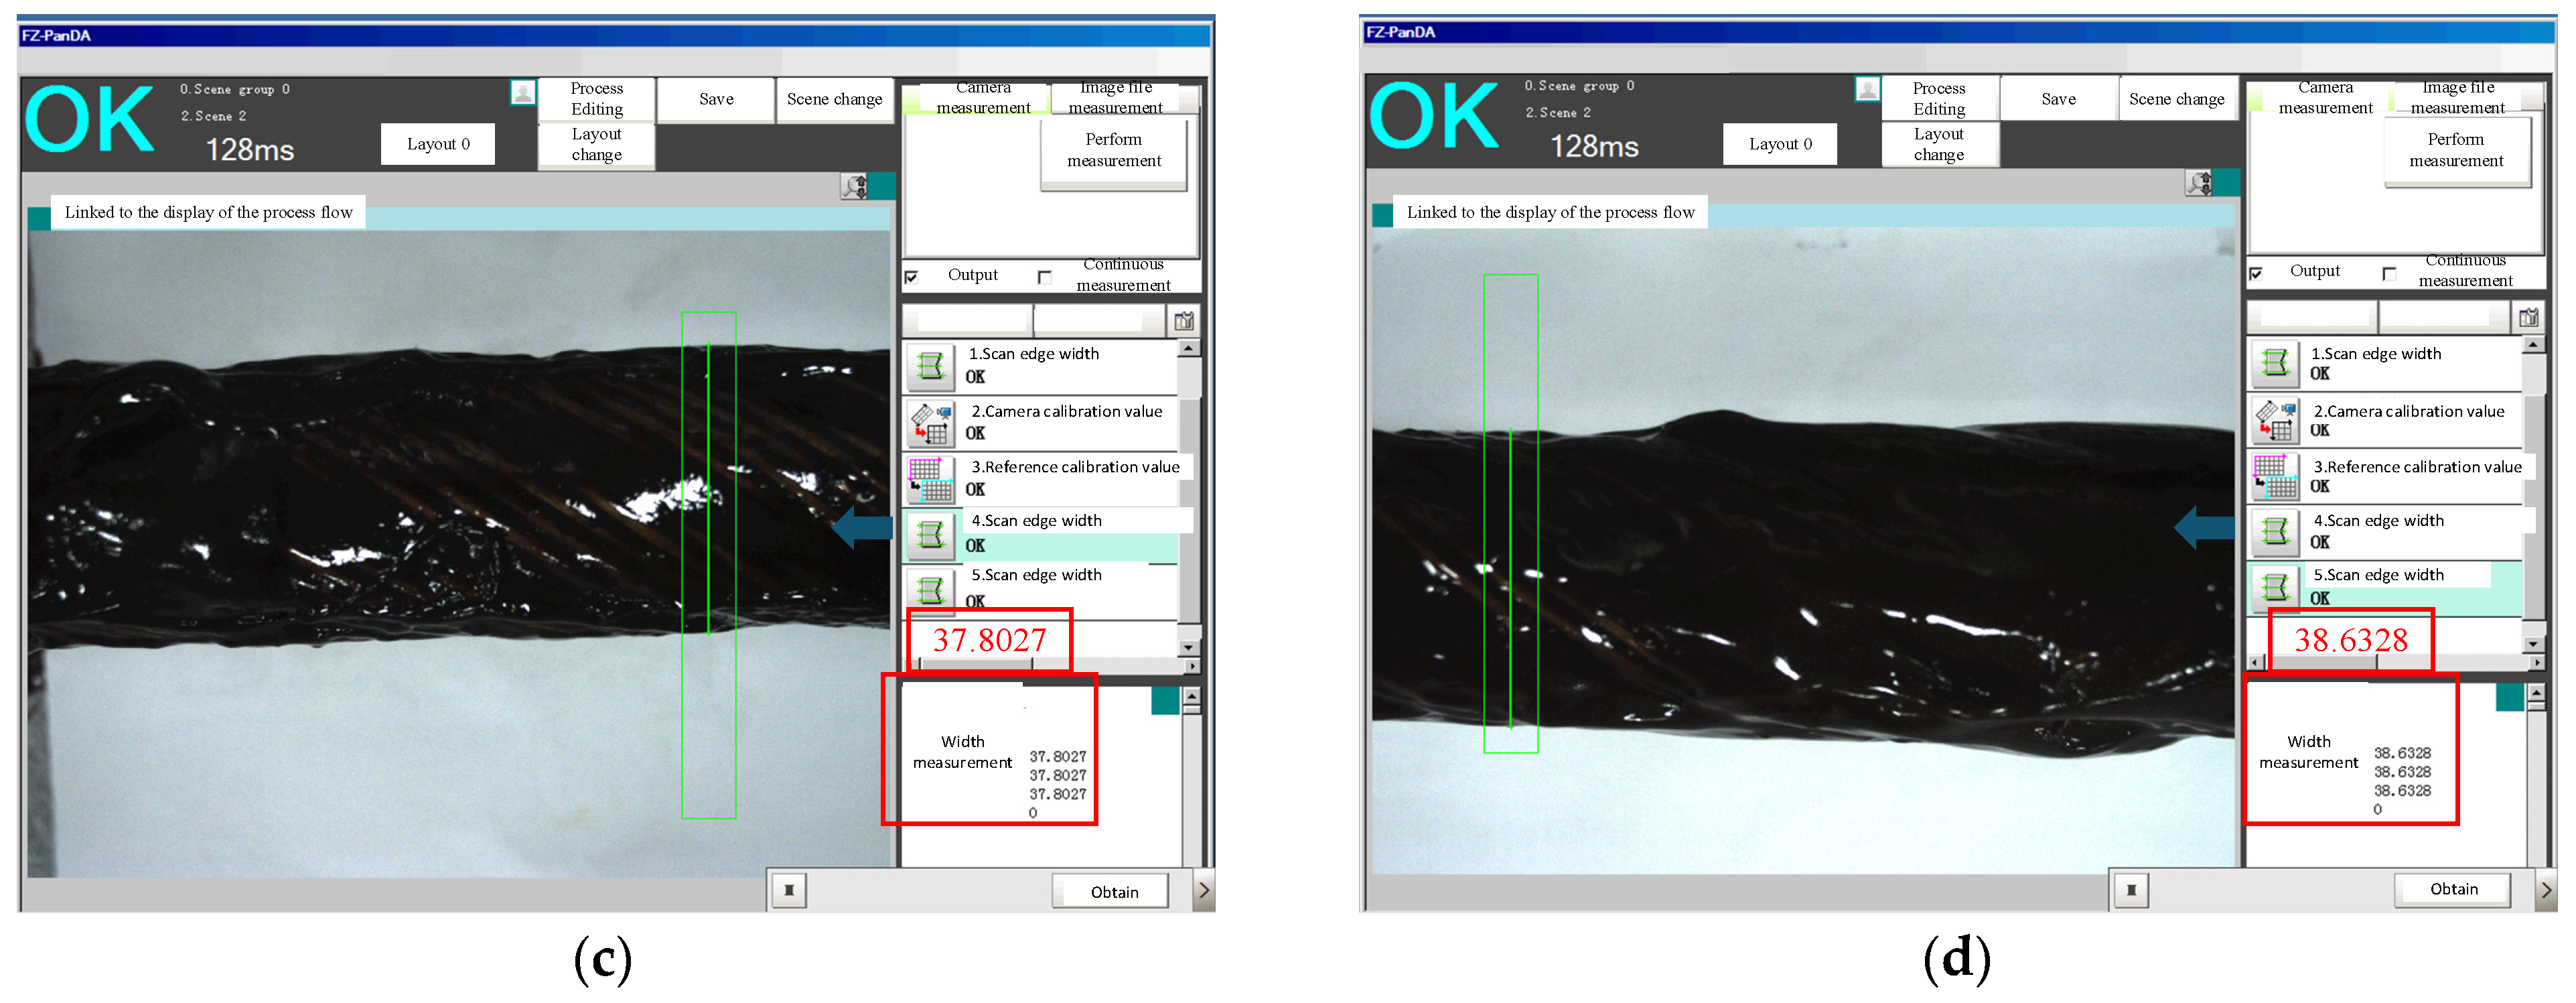
Task: Click magnifier zoom icon above image in panel (c)
Action: [x=855, y=186]
